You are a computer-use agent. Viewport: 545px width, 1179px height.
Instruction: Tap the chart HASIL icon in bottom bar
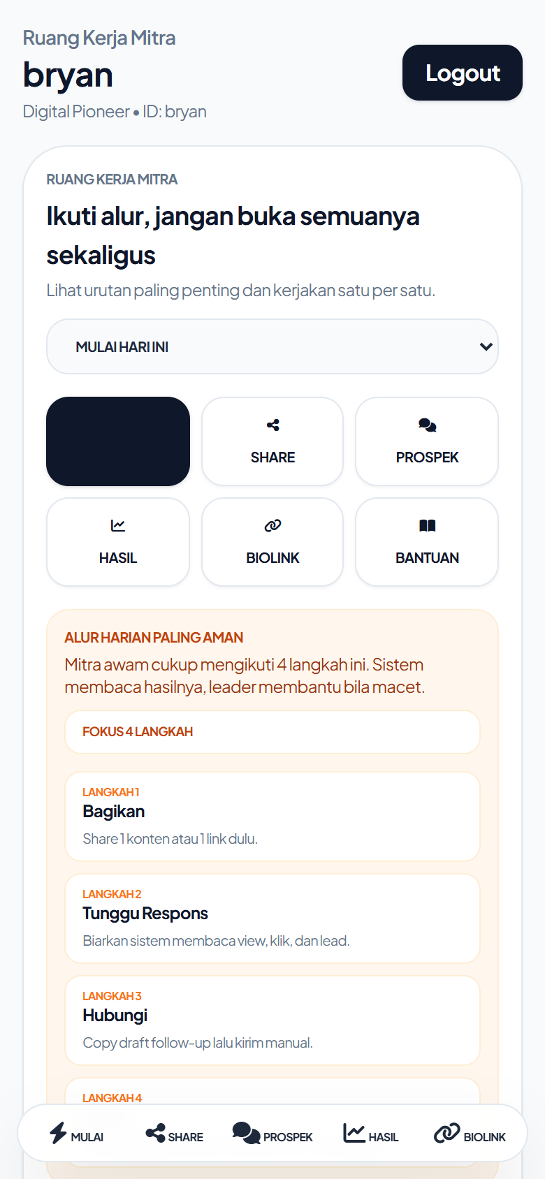coord(354,1132)
